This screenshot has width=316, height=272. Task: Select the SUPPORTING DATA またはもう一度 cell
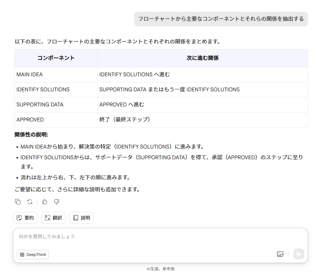click(x=202, y=90)
